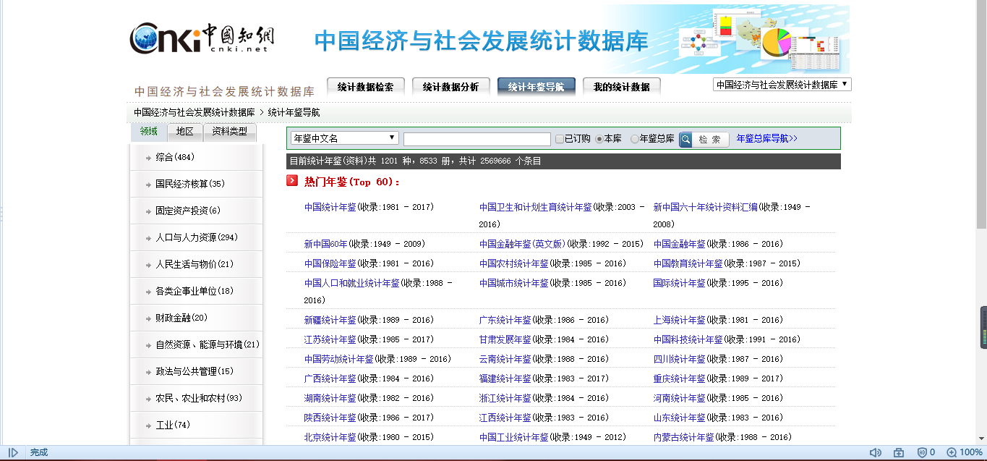Open the 北京统计年鉴 link

click(330, 437)
